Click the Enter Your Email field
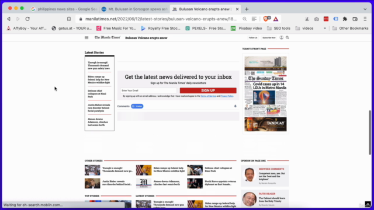 tap(148, 90)
